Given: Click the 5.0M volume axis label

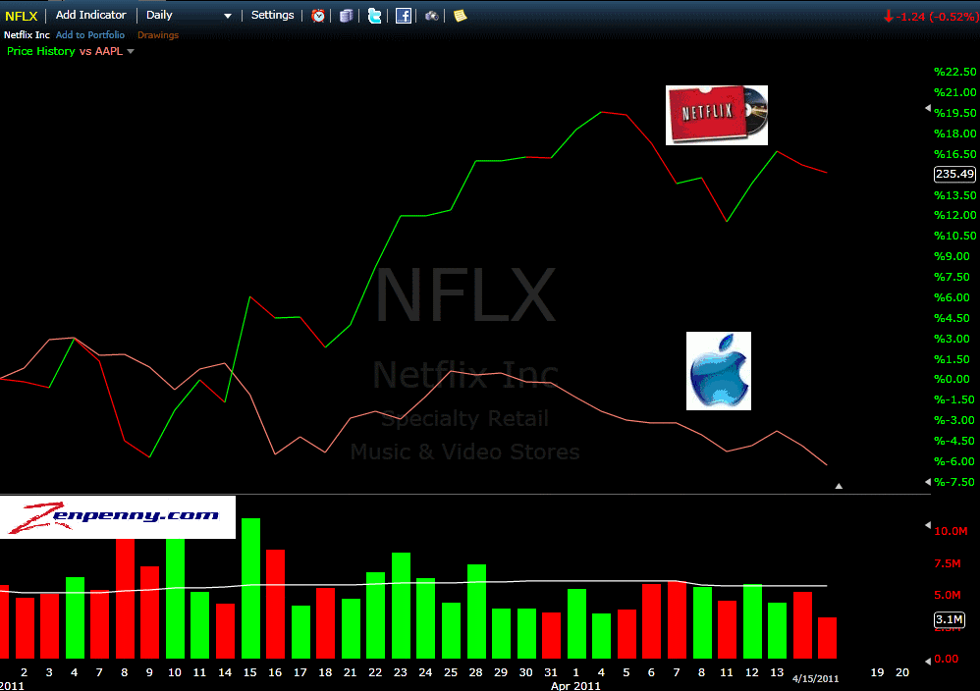Looking at the screenshot, I should coord(948,595).
